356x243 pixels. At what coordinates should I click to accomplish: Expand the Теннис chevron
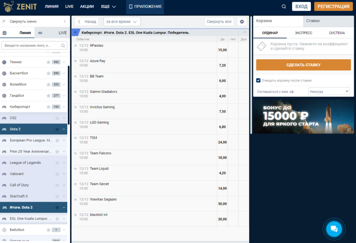(64, 62)
